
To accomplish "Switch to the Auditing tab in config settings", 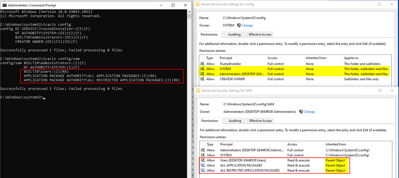I will click(x=234, y=35).
